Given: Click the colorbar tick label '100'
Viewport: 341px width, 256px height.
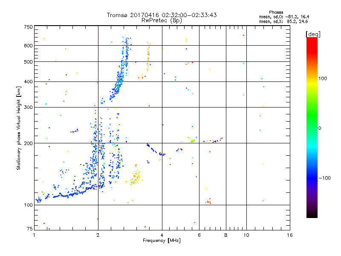Looking at the screenshot, I should click(x=323, y=79).
